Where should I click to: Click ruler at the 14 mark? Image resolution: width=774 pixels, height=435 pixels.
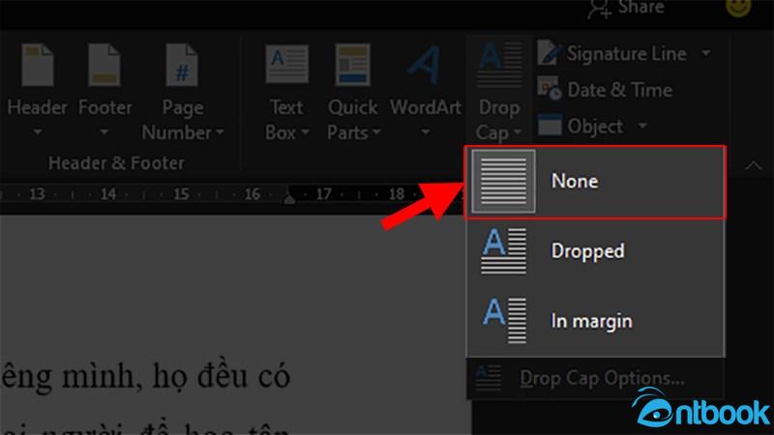tap(108, 194)
